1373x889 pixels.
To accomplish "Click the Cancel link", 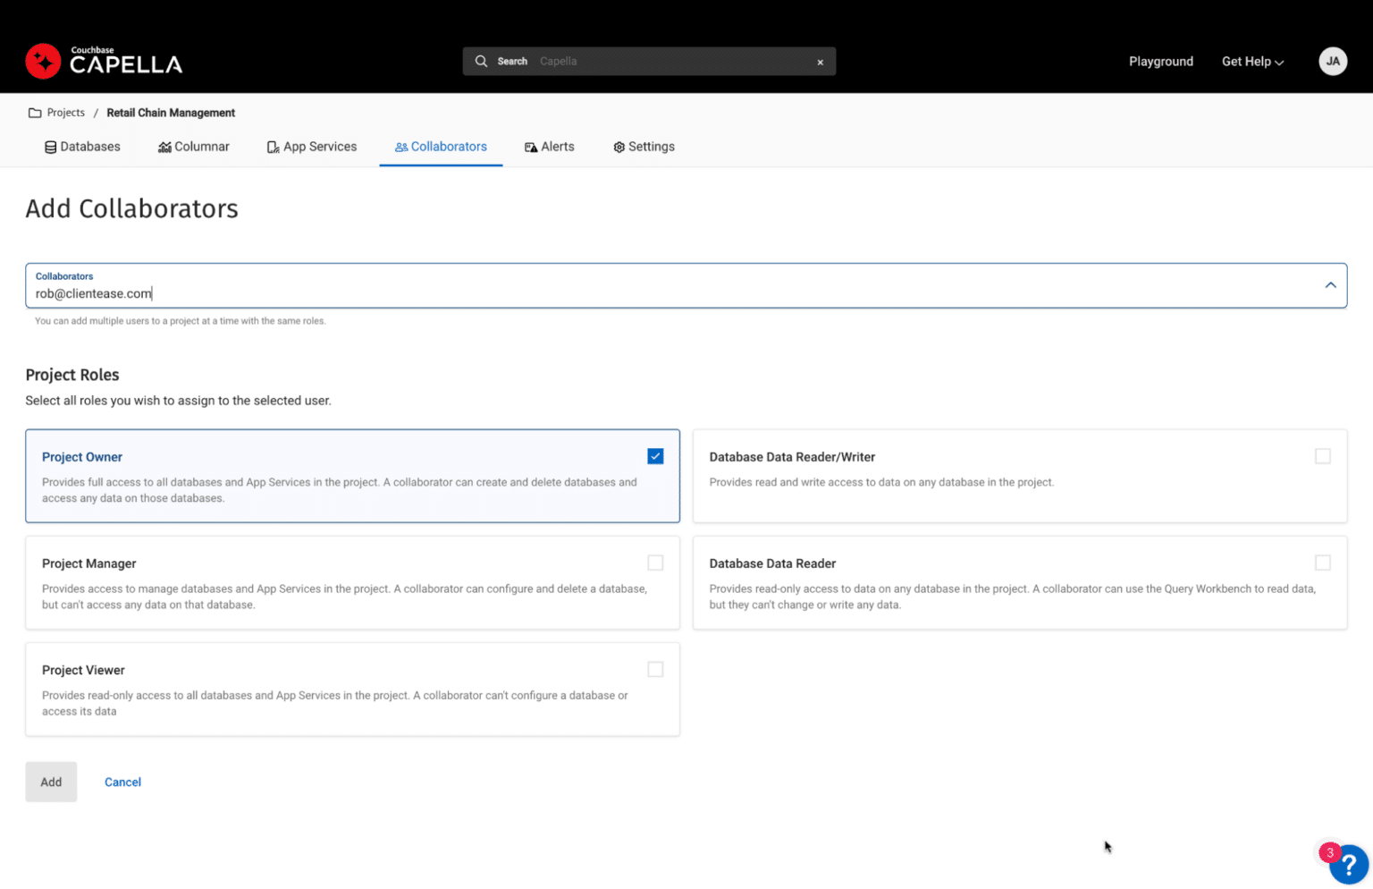I will 122,781.
